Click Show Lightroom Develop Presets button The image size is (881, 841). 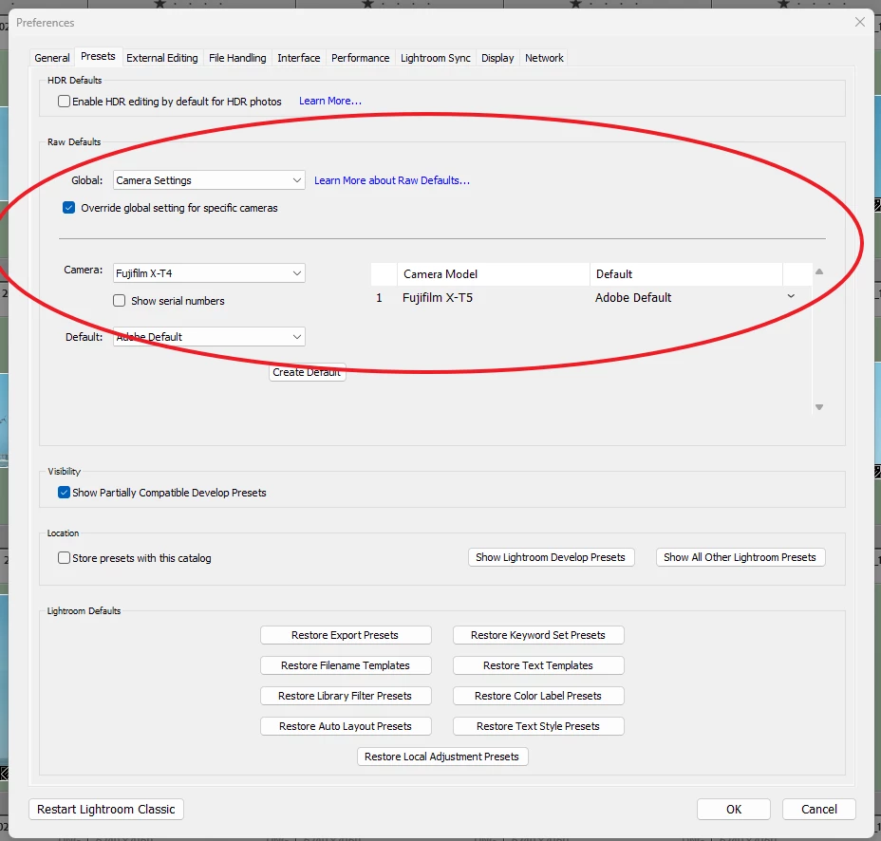pos(551,557)
